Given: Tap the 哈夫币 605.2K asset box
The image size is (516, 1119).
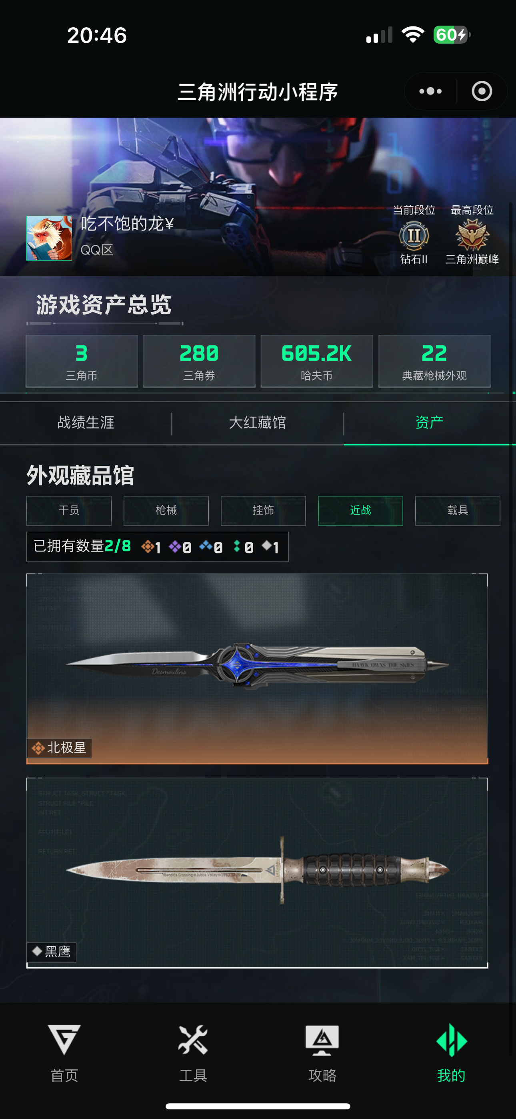Looking at the screenshot, I should [x=317, y=361].
